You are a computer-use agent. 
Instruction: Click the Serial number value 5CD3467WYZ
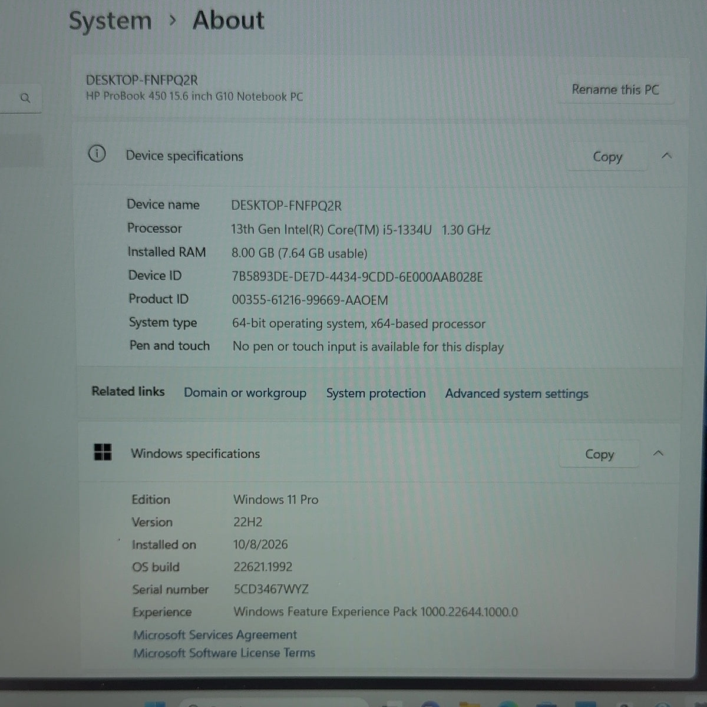(x=271, y=589)
